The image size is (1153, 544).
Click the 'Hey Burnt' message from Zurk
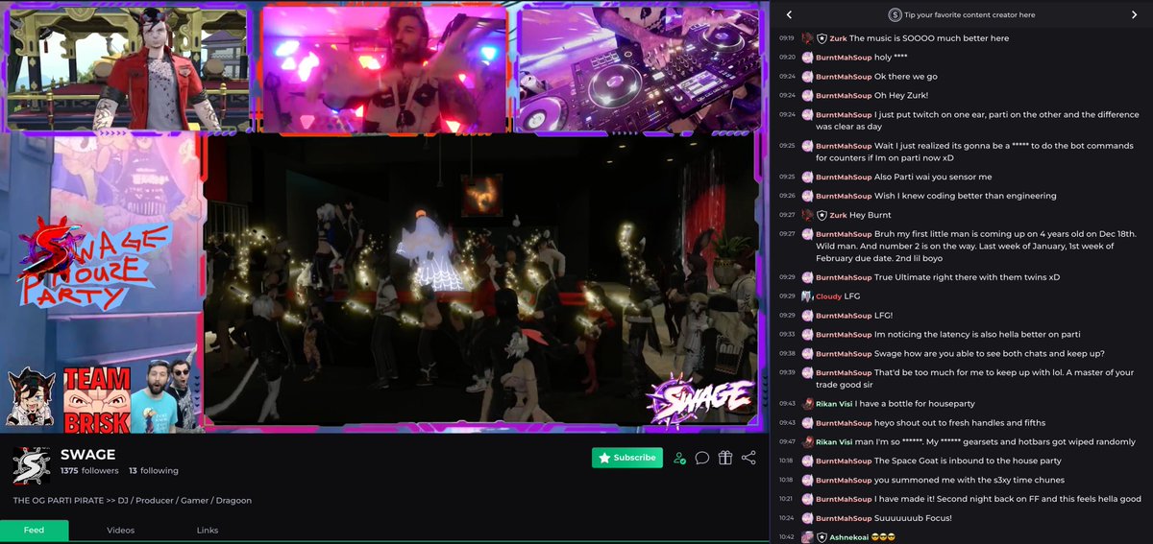pyautogui.click(x=871, y=215)
